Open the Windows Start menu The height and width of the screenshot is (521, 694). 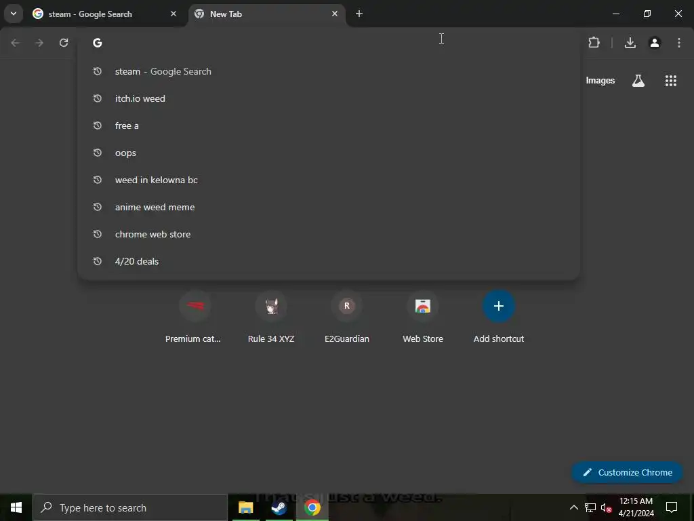point(16,507)
